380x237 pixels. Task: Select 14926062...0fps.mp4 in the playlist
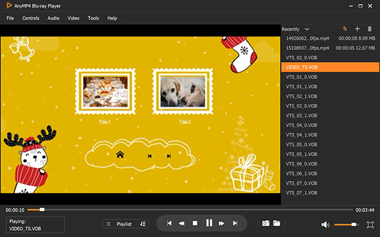point(331,39)
